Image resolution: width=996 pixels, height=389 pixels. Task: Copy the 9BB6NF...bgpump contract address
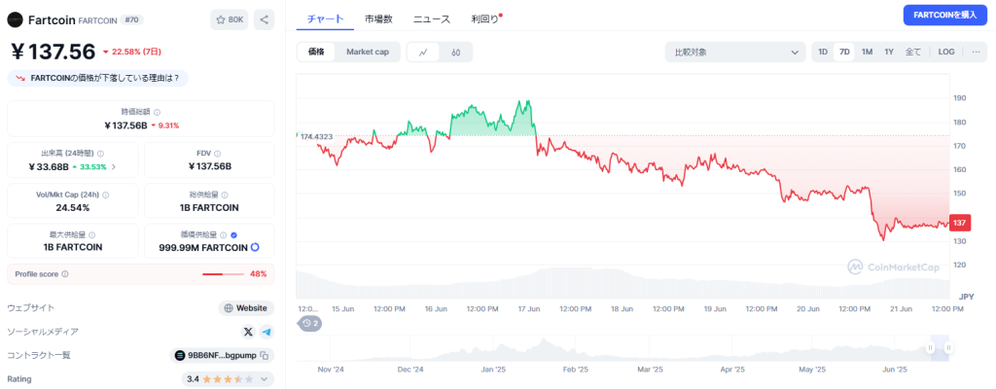click(x=265, y=355)
